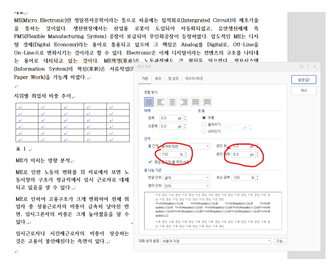Select 보통 first line radio button
Screen dimensions: 334x259
(x=204, y=117)
